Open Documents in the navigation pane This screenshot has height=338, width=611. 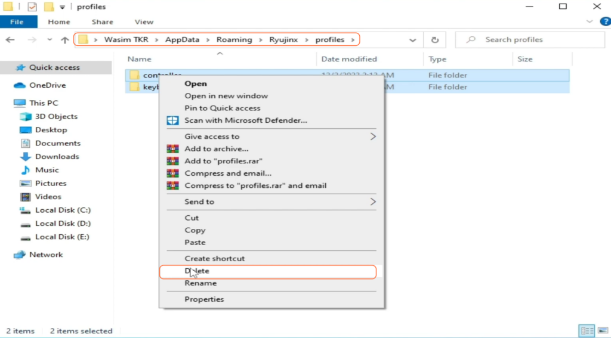[58, 143]
